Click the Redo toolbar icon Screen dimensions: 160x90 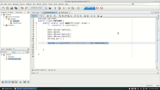pos(26,8)
